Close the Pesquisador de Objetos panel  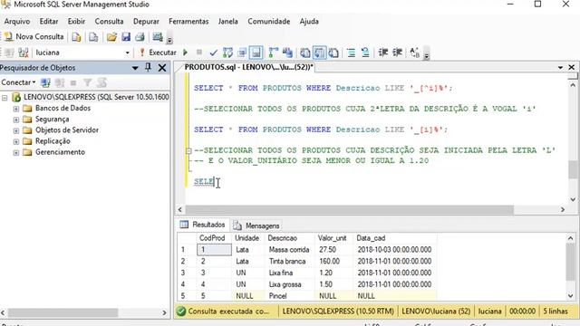(x=162, y=68)
